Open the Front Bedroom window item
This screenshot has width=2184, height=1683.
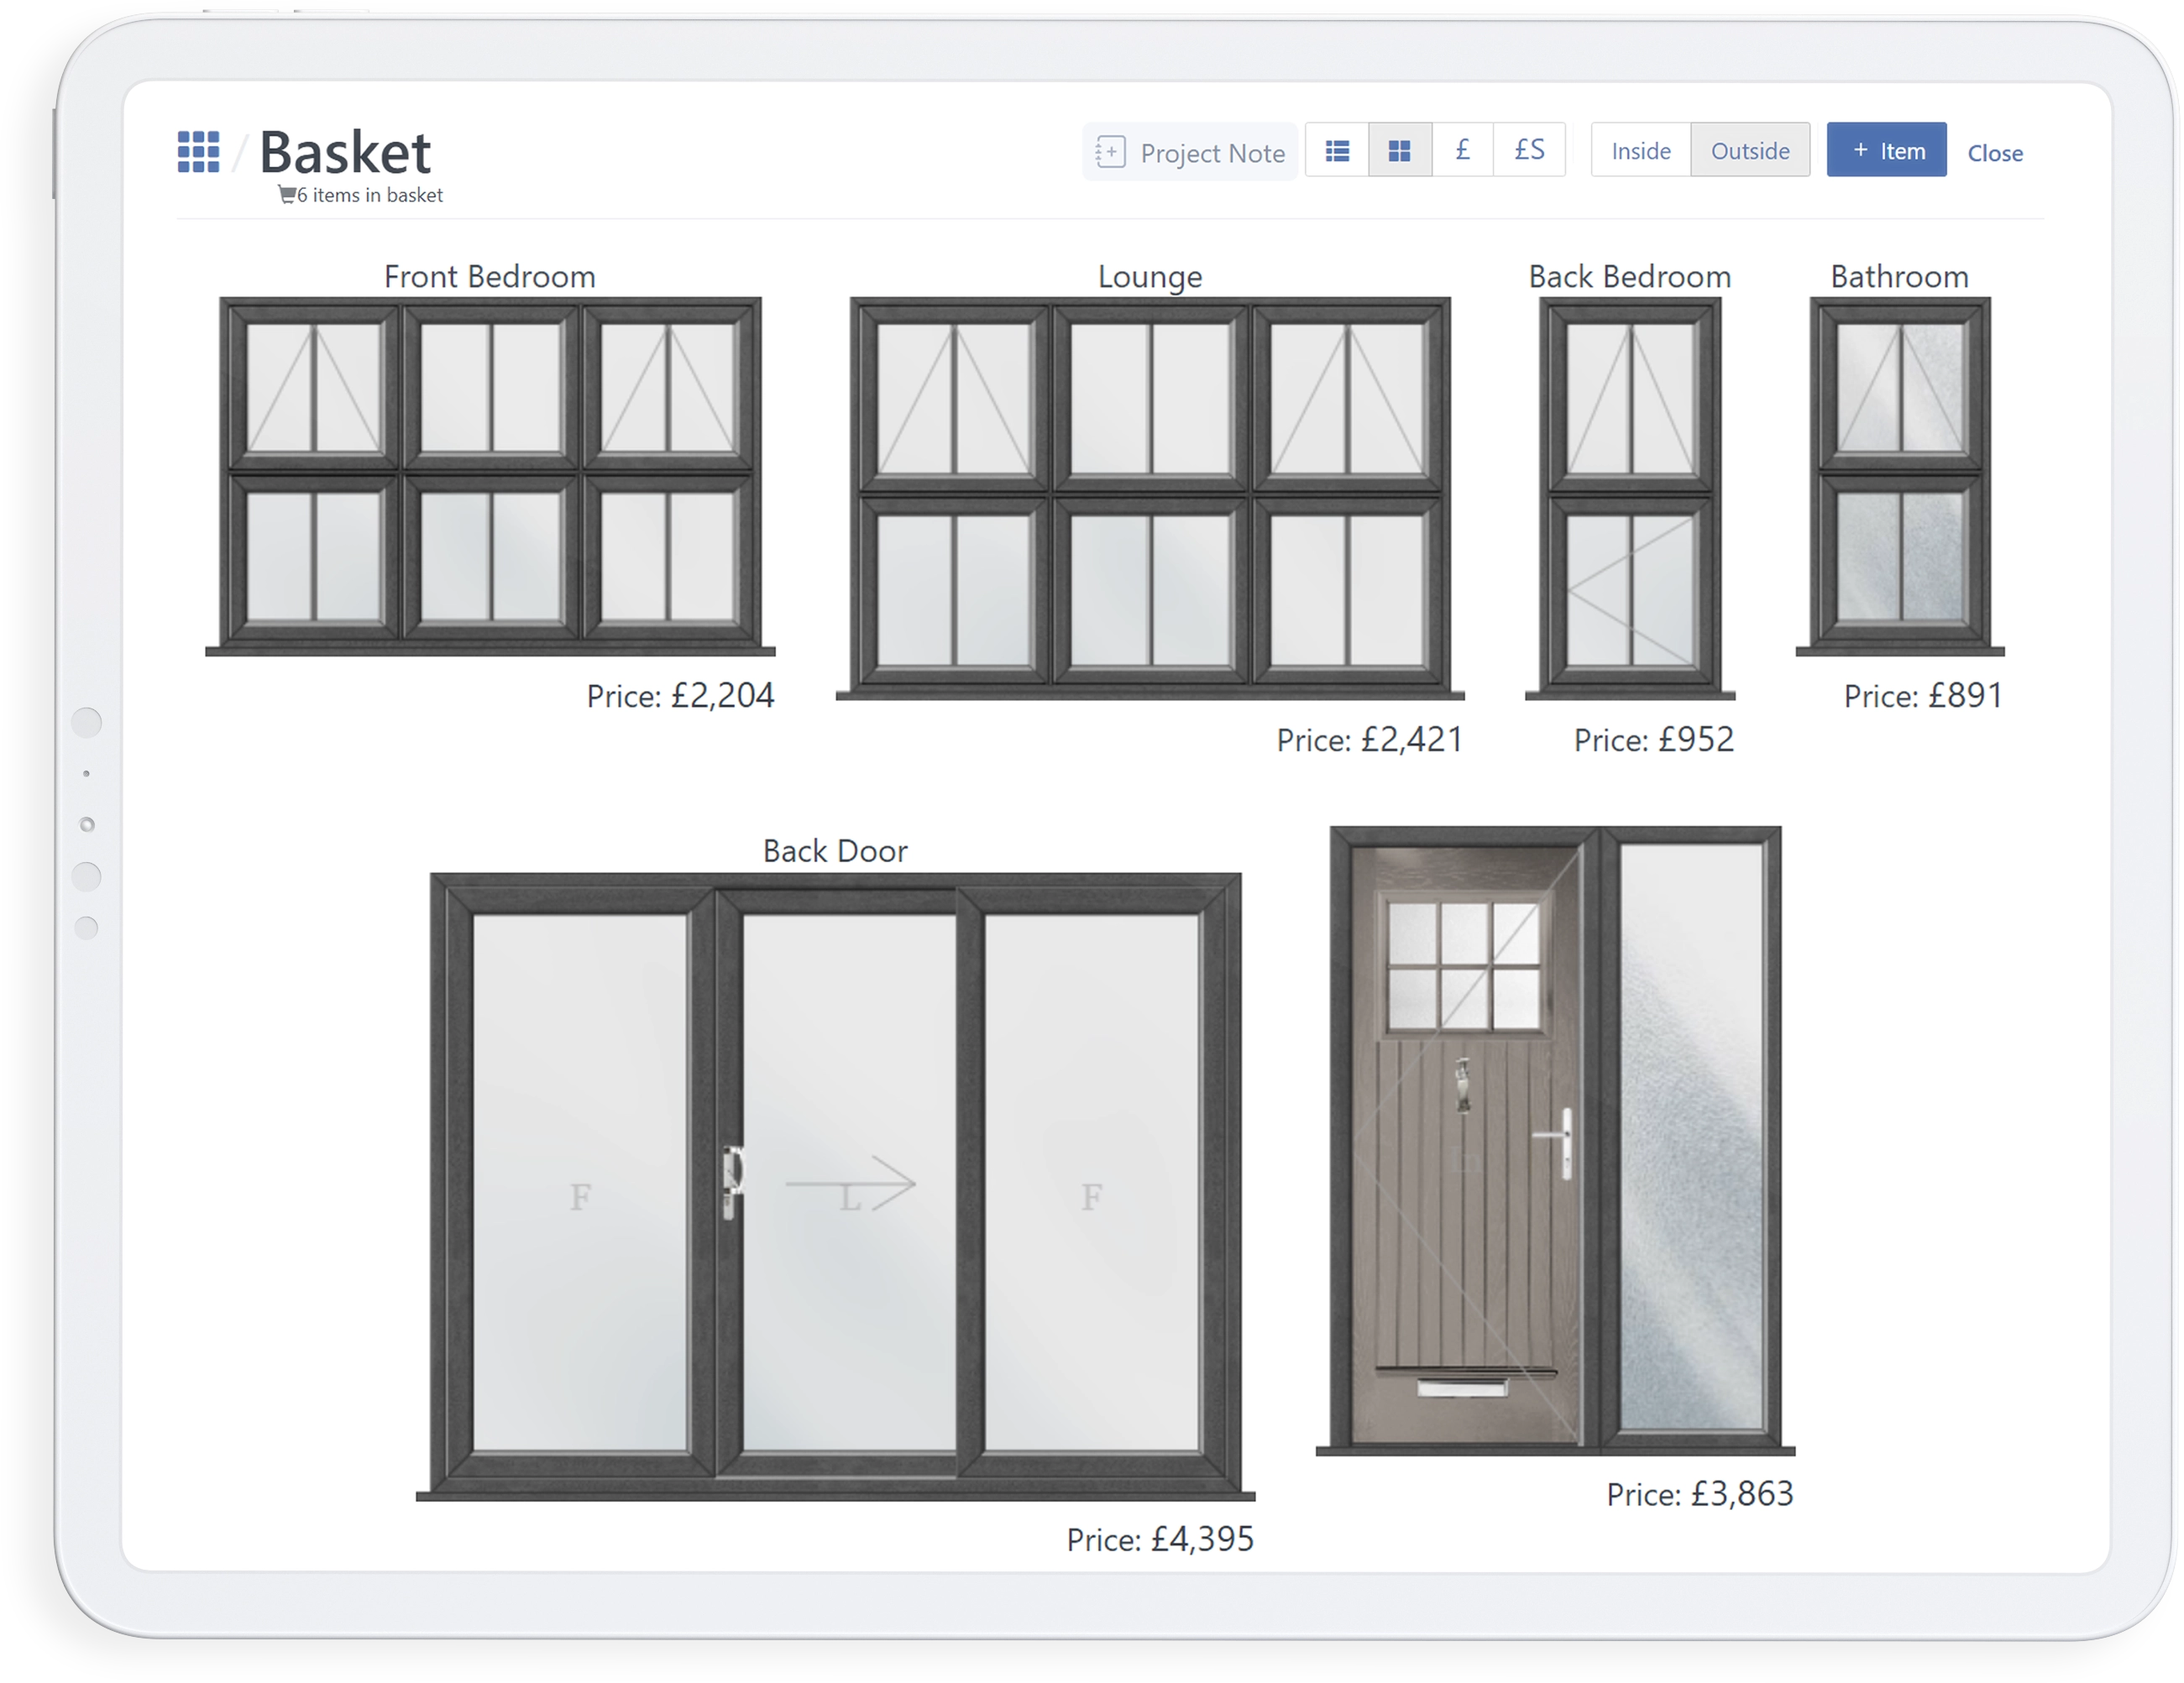point(490,476)
